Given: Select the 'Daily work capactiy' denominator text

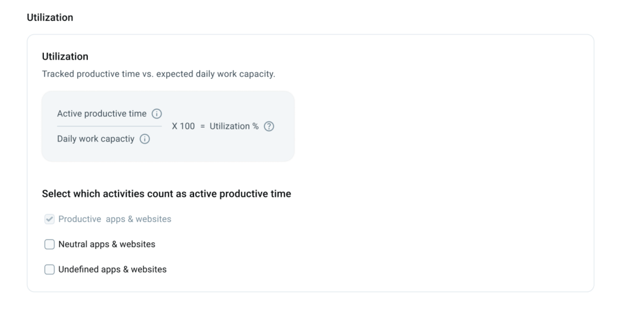Looking at the screenshot, I should tap(96, 139).
